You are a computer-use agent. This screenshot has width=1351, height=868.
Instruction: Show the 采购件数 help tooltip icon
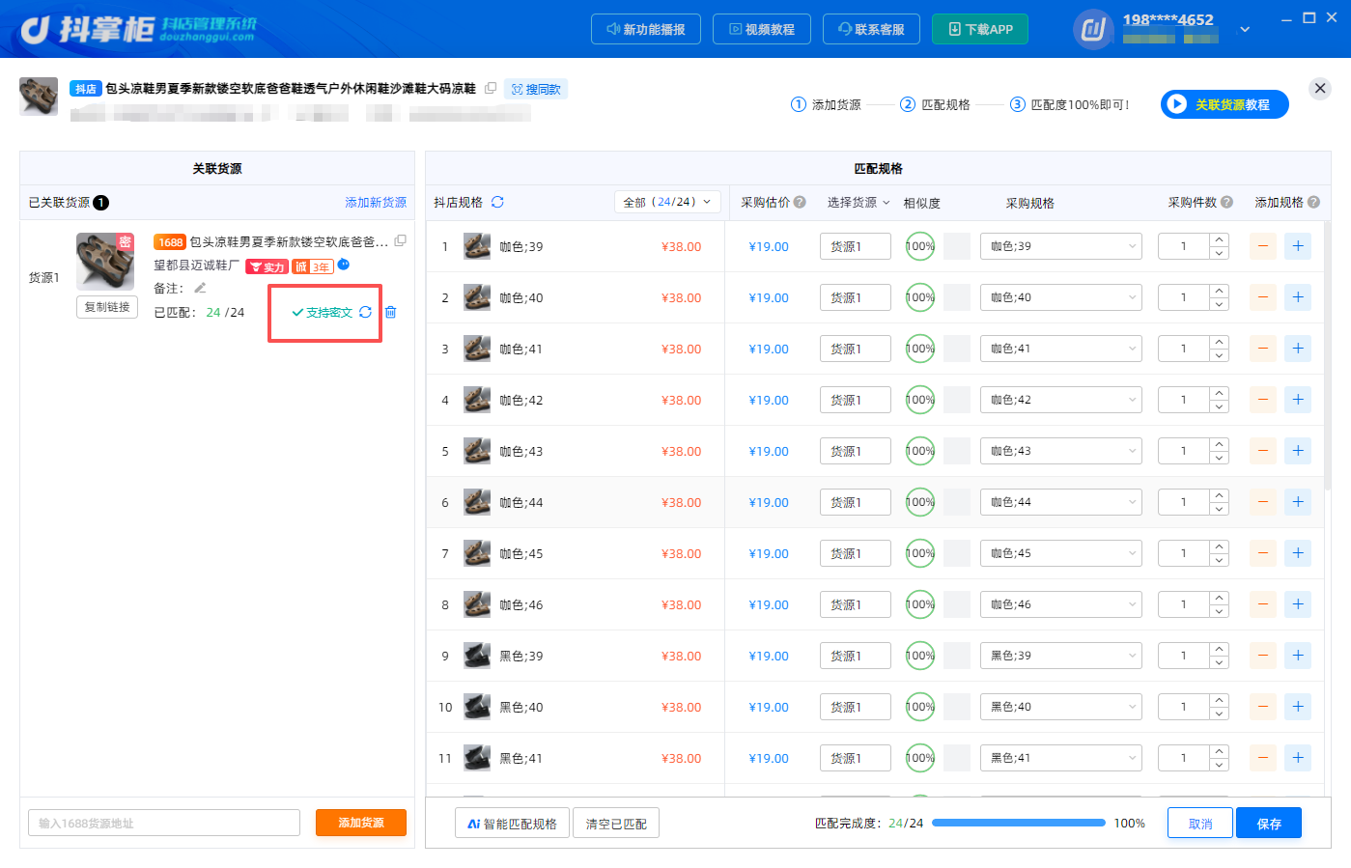point(1226,202)
